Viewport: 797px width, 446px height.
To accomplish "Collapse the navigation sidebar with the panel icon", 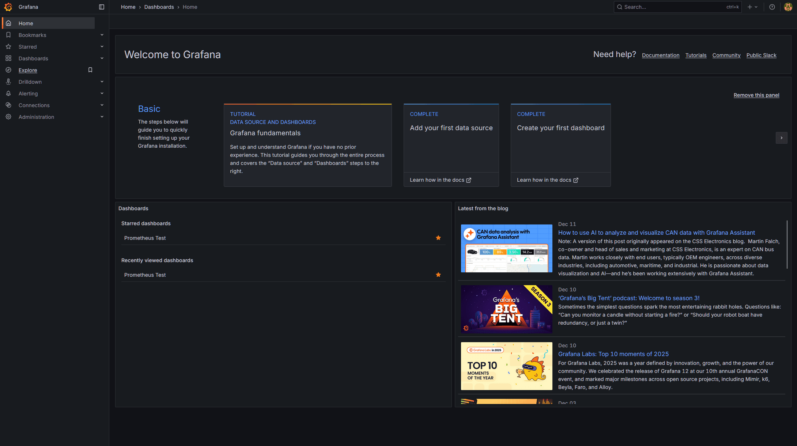I will coord(101,7).
